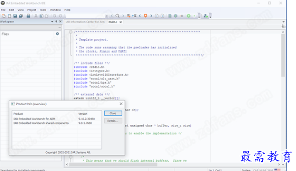Close the main.c tab

coord(121,22)
